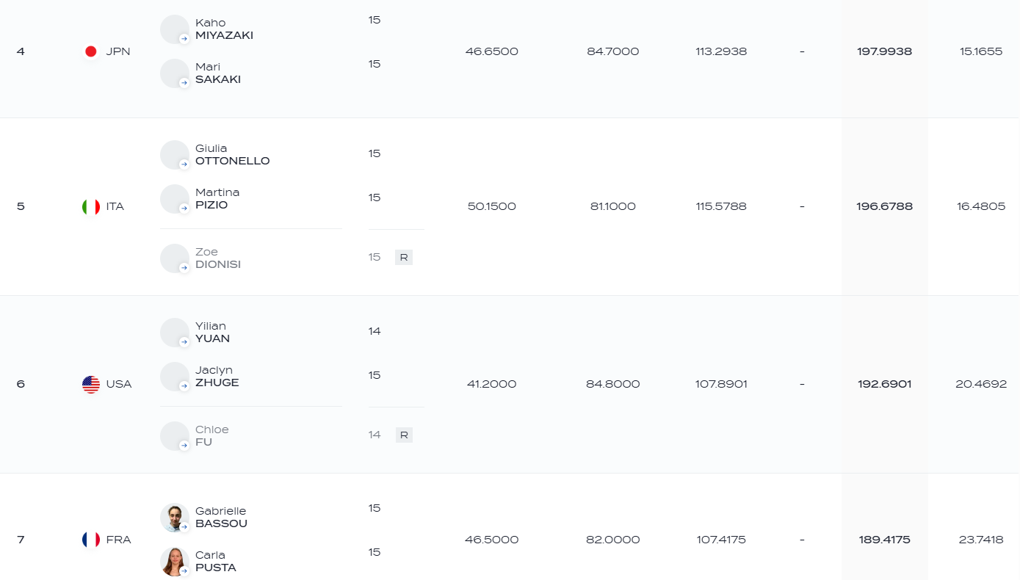
Task: Click the Italy flag icon
Action: coord(91,206)
